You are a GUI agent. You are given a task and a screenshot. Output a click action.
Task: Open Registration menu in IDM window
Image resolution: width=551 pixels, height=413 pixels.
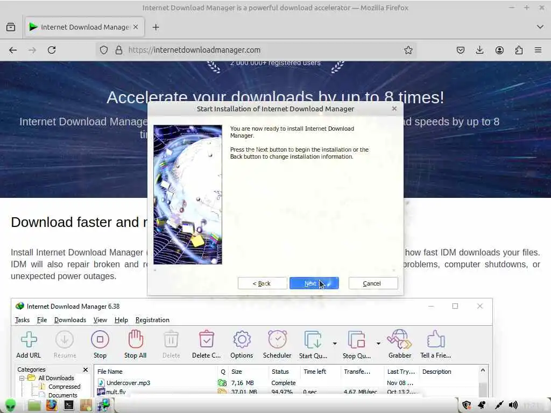pyautogui.click(x=152, y=320)
